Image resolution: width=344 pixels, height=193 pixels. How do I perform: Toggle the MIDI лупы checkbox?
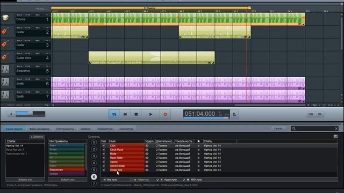point(184,180)
